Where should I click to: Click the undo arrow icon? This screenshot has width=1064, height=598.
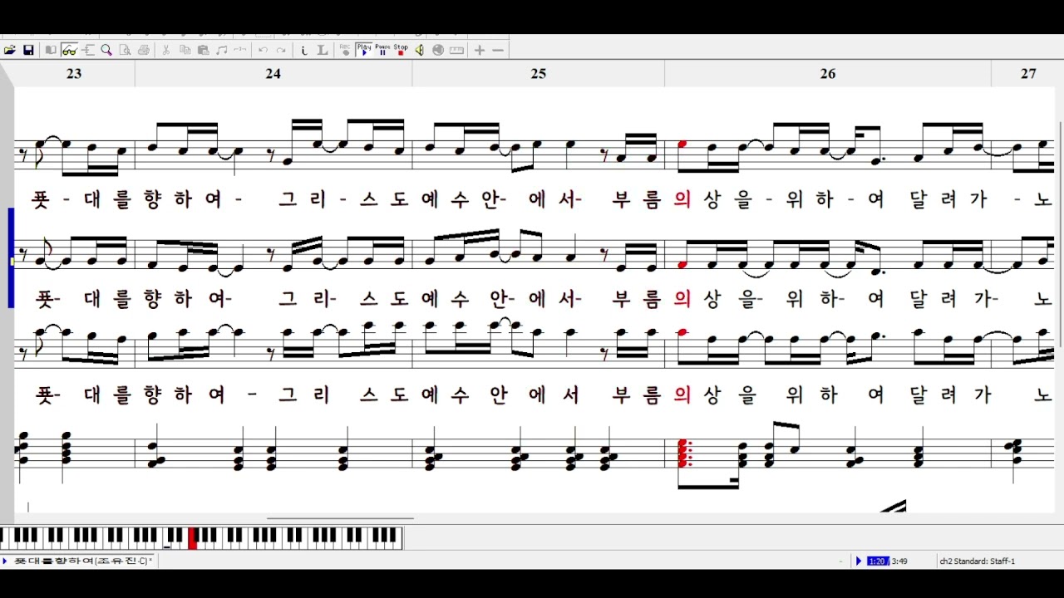pos(263,51)
